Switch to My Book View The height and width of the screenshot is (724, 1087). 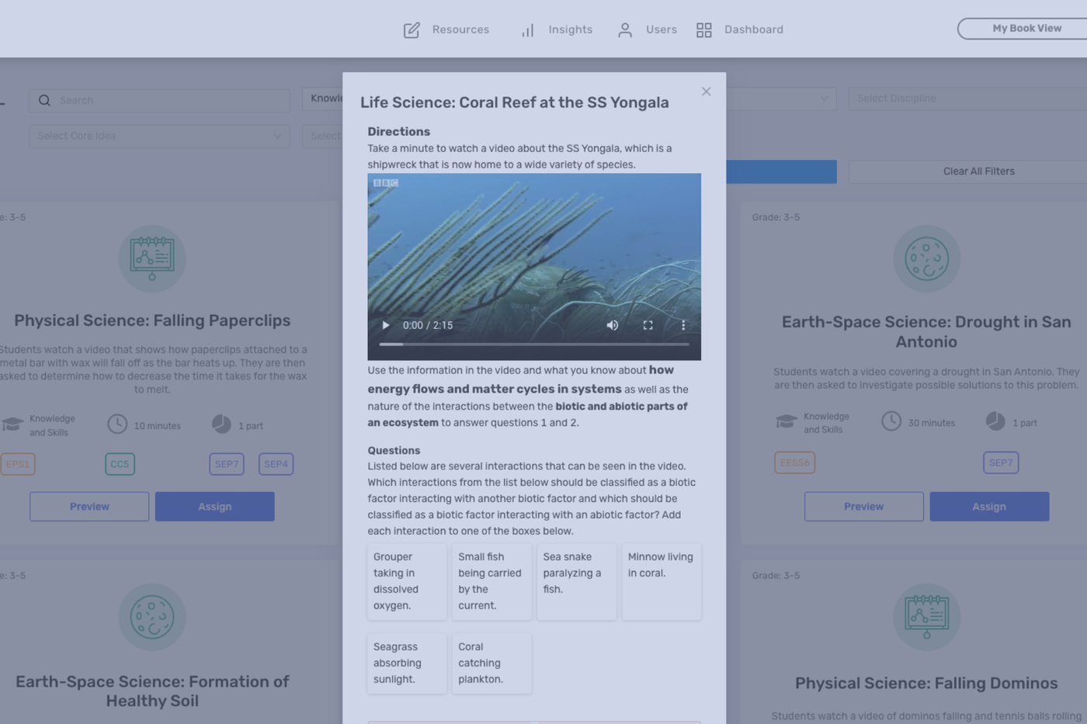coord(1026,29)
